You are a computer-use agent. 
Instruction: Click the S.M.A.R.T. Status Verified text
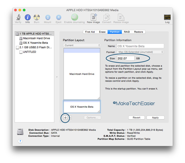coord(131,136)
